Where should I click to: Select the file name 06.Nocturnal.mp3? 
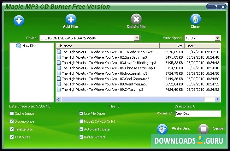[x=104, y=73]
